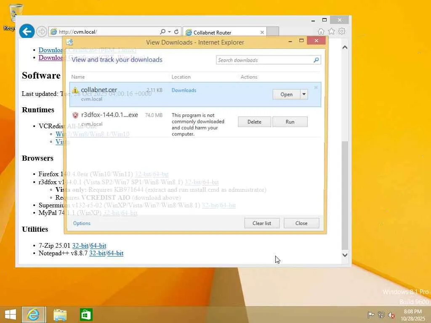Open the IE Home icon
This screenshot has height=323, width=431.
[321, 31]
